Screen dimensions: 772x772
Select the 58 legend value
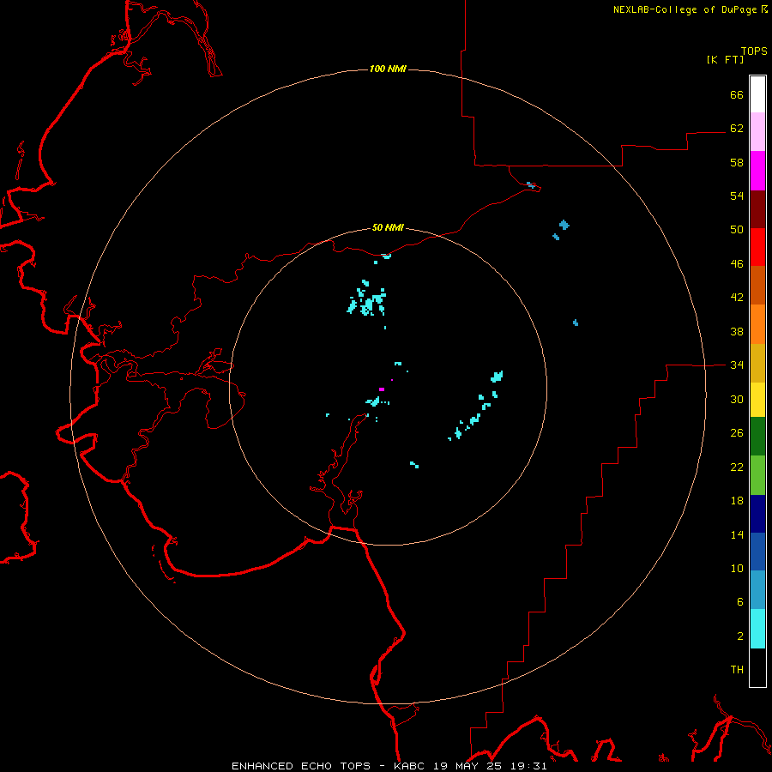click(737, 162)
